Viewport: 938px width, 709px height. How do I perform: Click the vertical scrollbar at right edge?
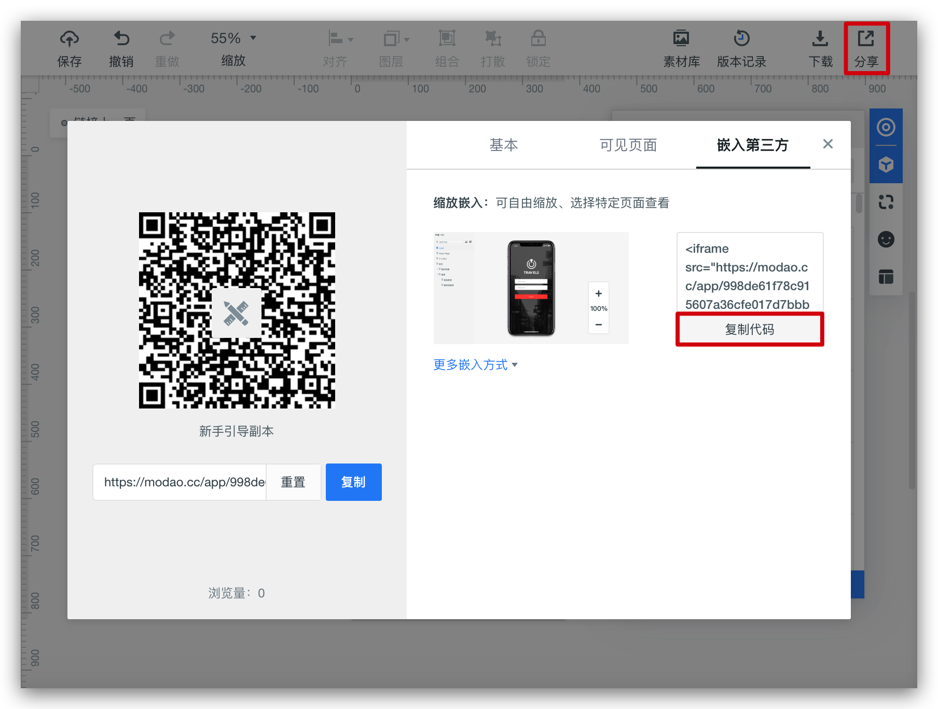912,389
